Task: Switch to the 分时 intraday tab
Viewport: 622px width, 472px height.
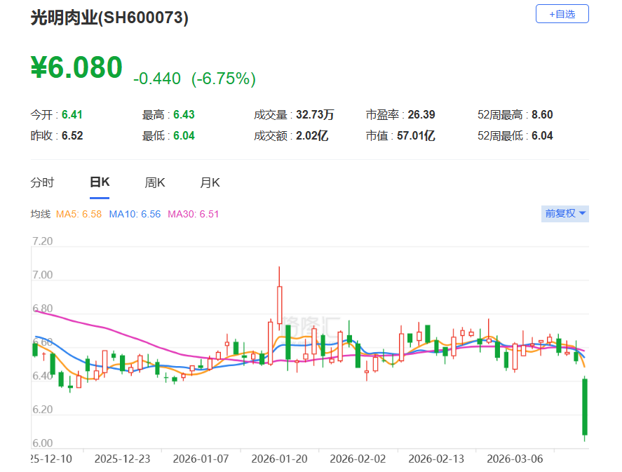Action: [42, 183]
